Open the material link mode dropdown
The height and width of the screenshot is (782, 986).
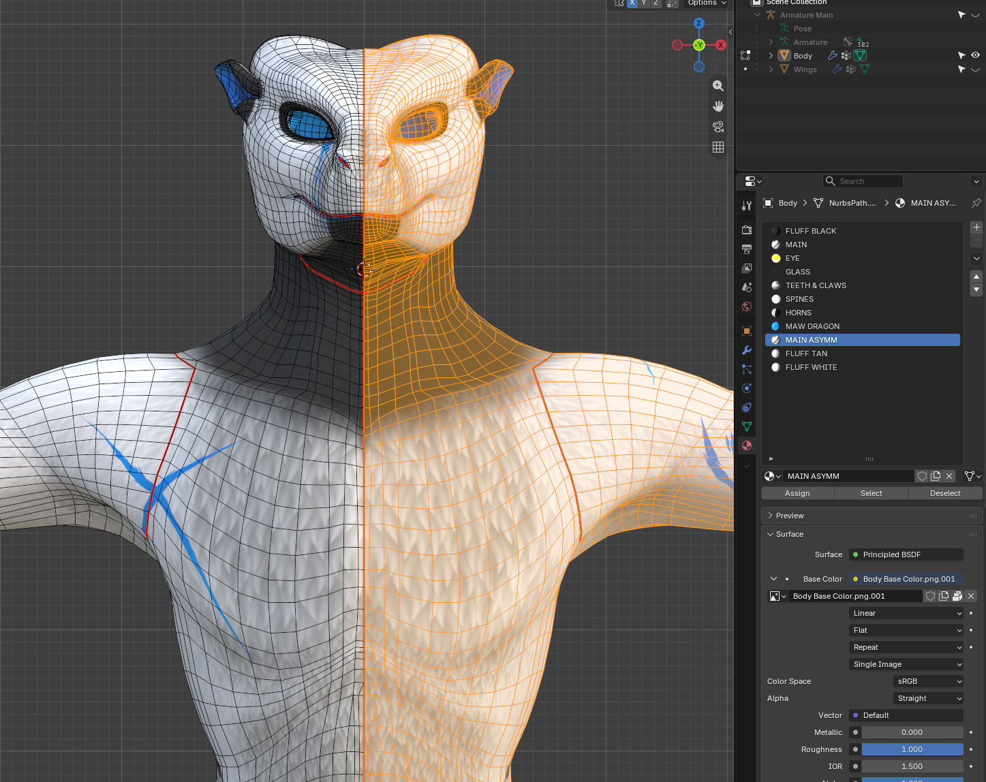coord(973,476)
